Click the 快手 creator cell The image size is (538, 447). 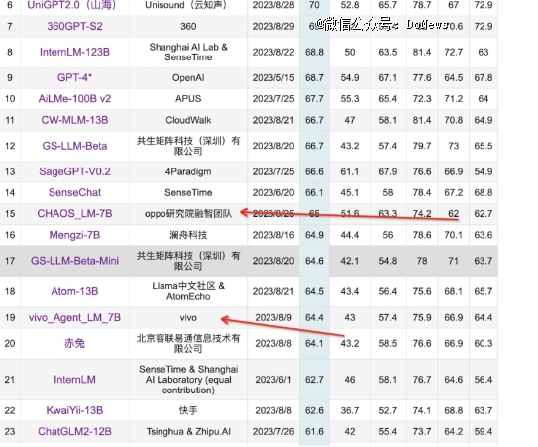tap(188, 410)
